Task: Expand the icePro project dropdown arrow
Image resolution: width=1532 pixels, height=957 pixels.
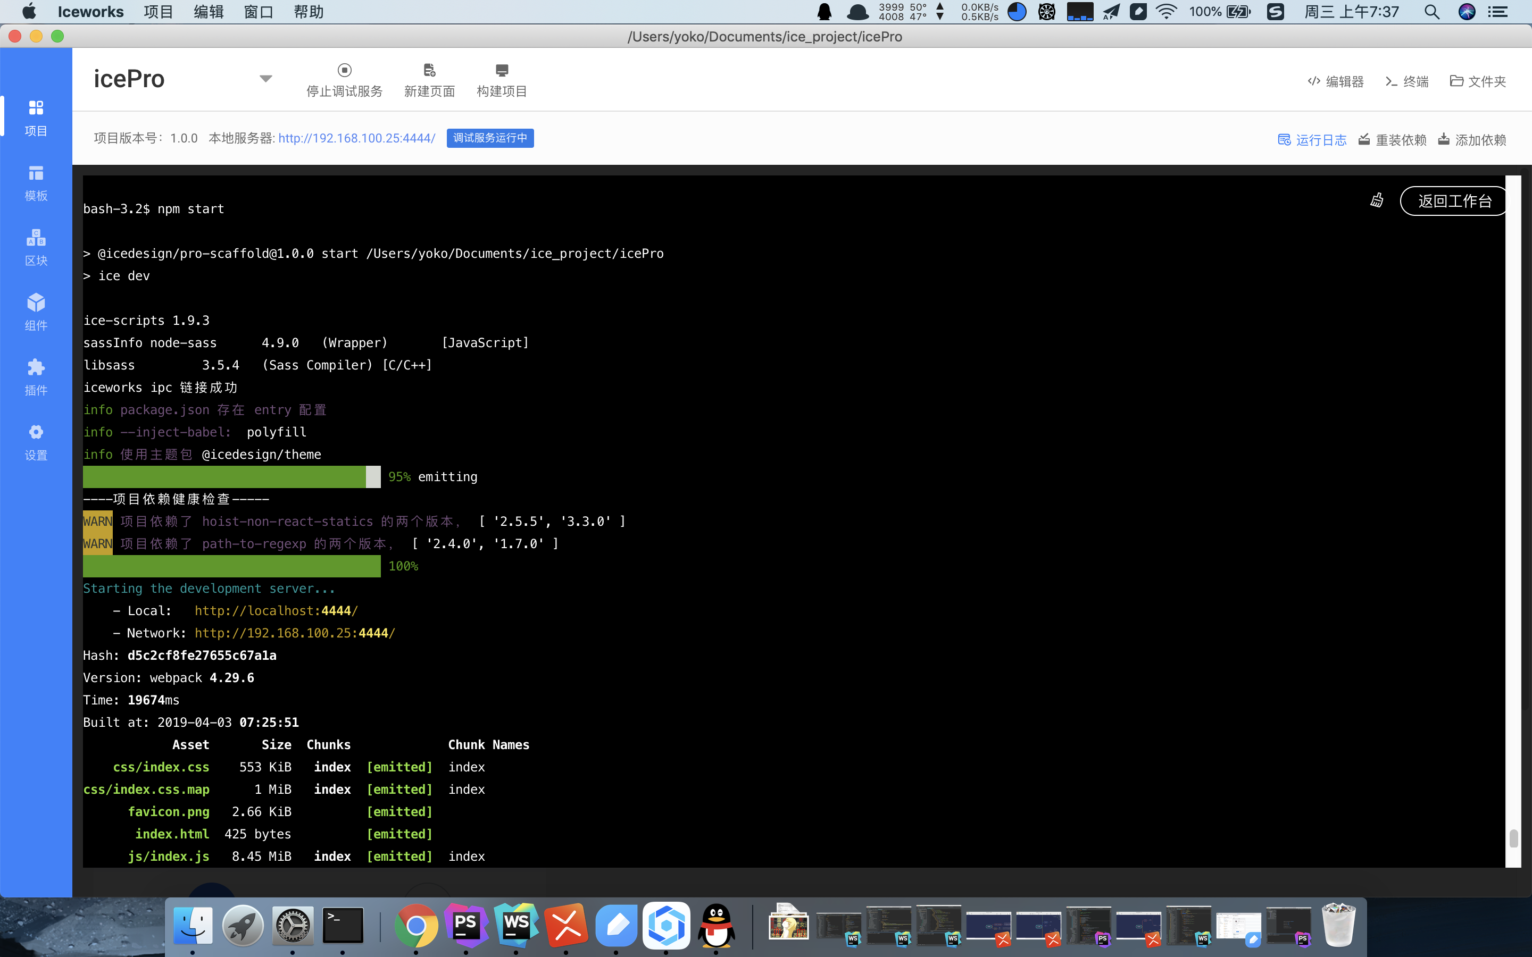Action: (x=266, y=79)
